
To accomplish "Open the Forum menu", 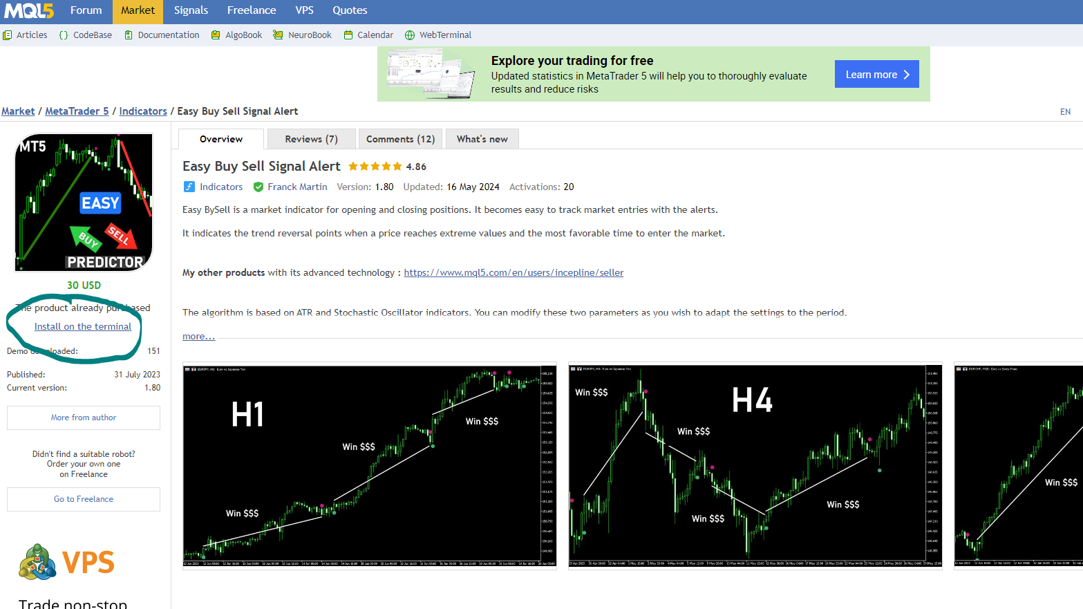I will (x=86, y=10).
